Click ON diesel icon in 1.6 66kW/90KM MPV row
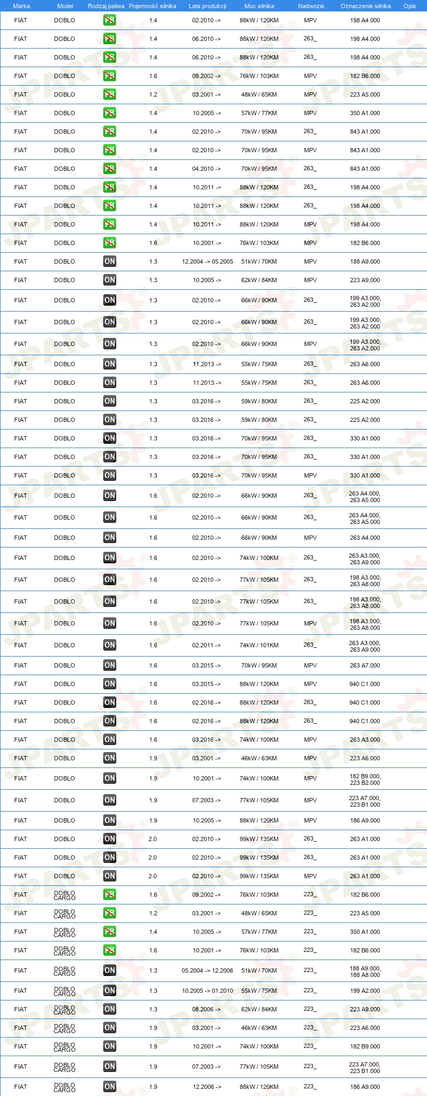This screenshot has height=1096, width=427. coord(110,538)
